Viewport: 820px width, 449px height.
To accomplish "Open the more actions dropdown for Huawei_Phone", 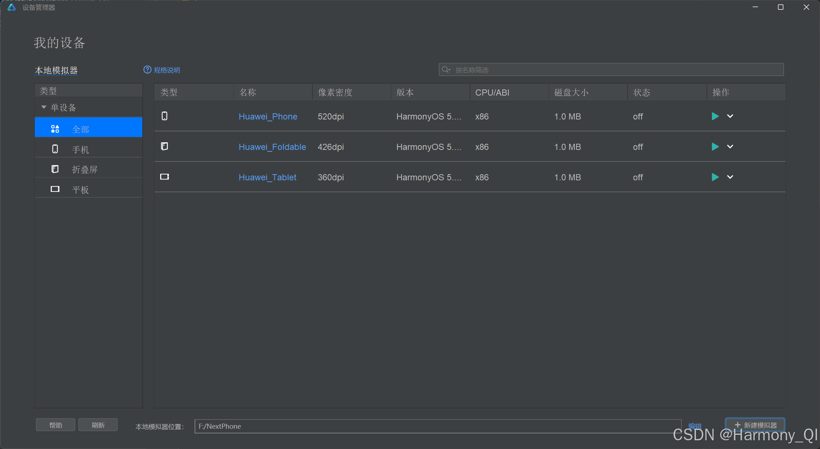I will pos(730,116).
